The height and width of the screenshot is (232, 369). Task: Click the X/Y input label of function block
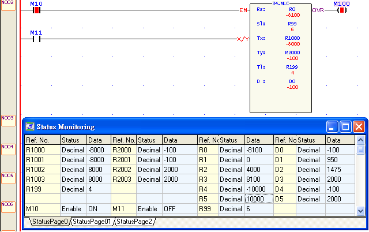click(243, 39)
